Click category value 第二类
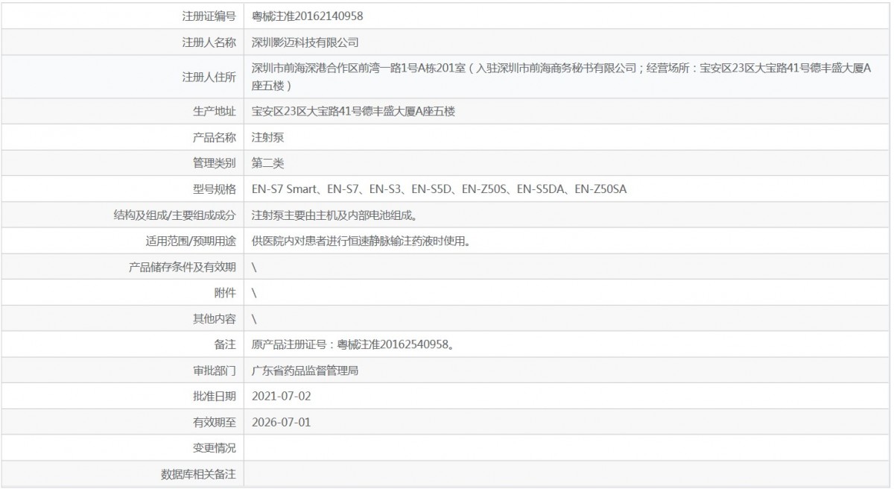The height and width of the screenshot is (489, 894). pyautogui.click(x=268, y=163)
